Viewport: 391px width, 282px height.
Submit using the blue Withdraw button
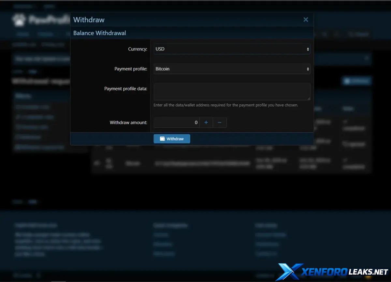point(172,139)
